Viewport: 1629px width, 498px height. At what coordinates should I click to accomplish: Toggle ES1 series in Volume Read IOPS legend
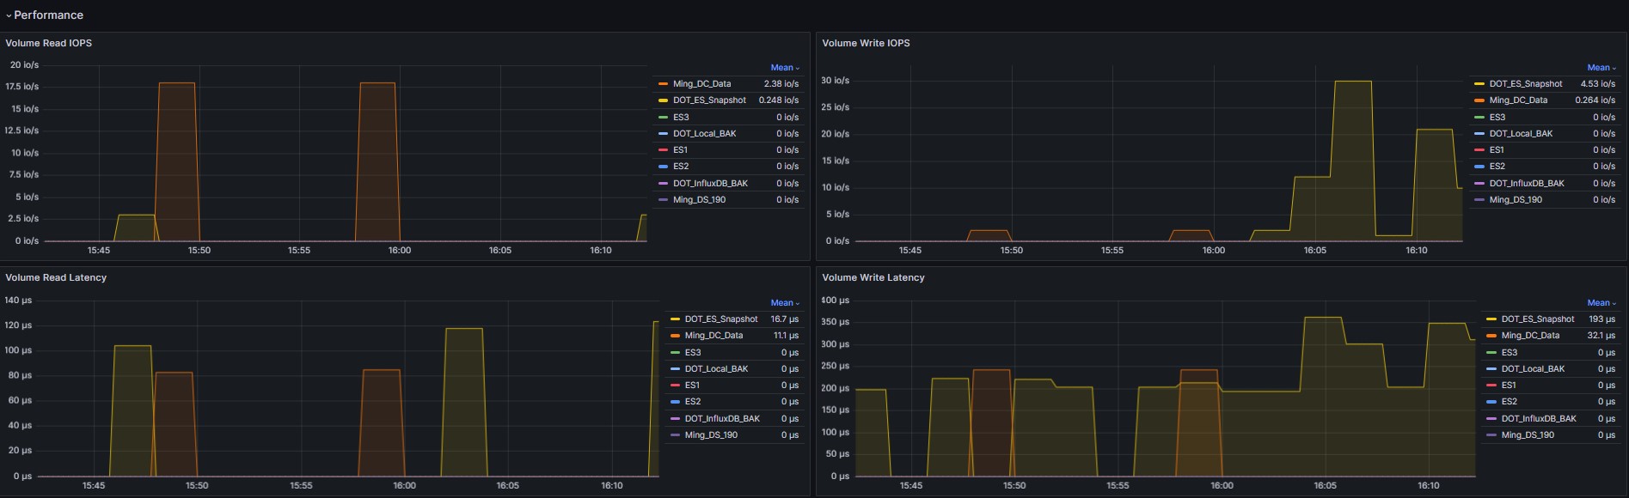coord(680,150)
